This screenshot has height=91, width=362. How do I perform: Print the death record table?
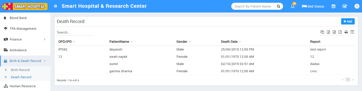click(x=346, y=32)
